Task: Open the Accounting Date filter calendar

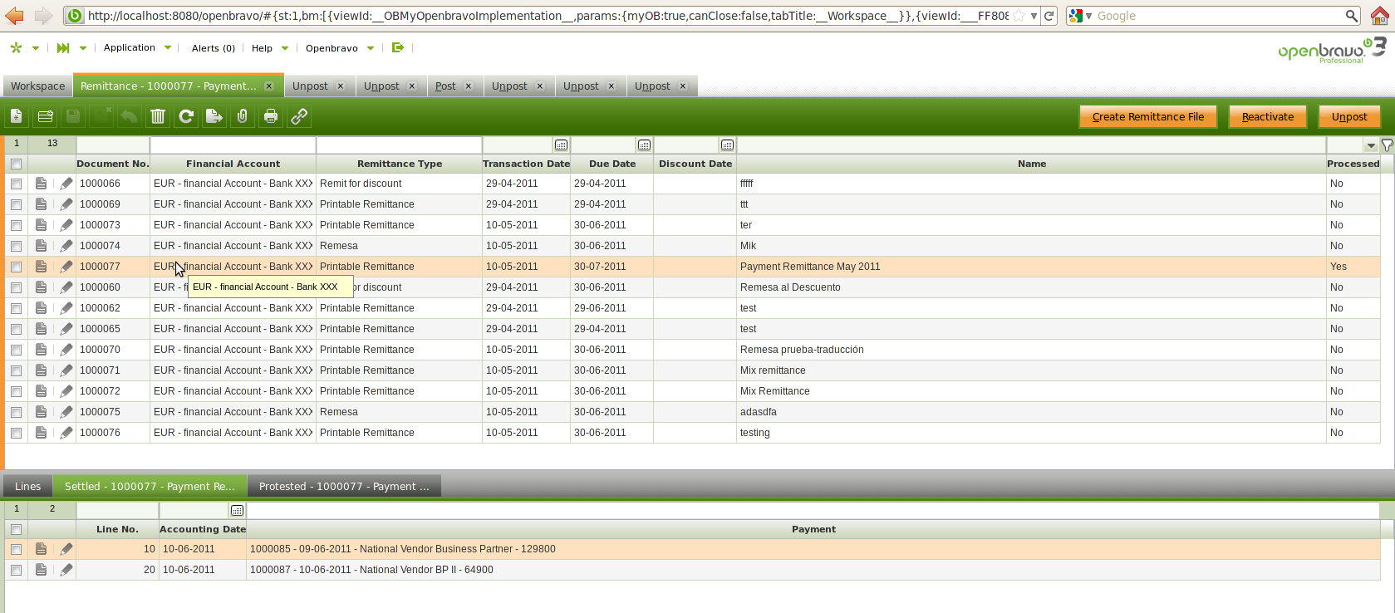Action: [238, 510]
